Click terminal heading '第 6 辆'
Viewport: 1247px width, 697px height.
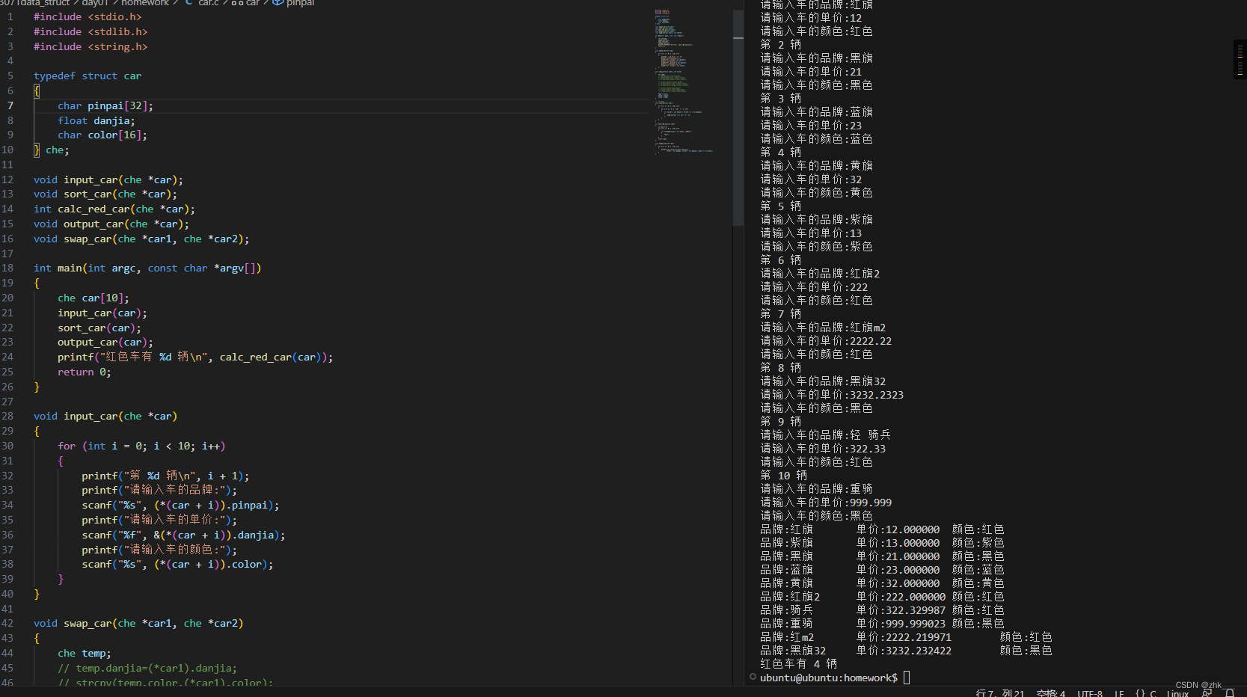point(781,260)
